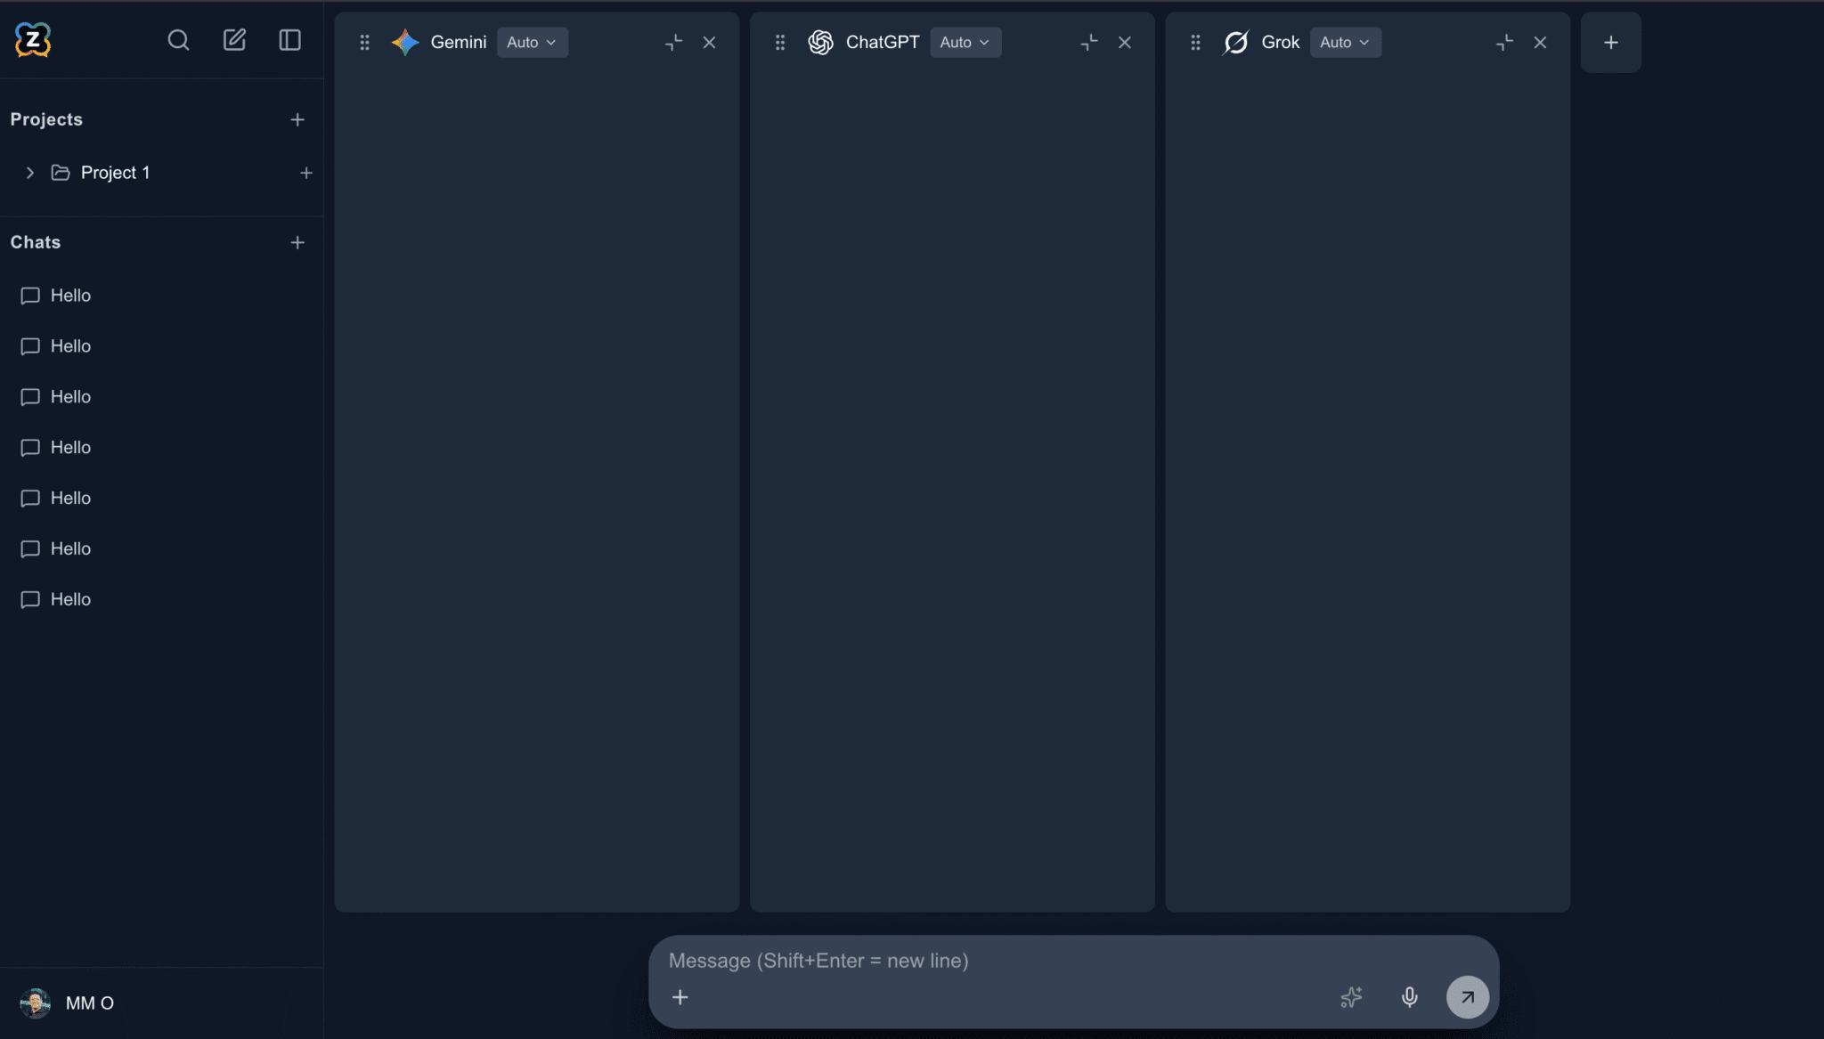The width and height of the screenshot is (1824, 1039).
Task: Add a new model panel with the plus button
Action: pos(1611,42)
